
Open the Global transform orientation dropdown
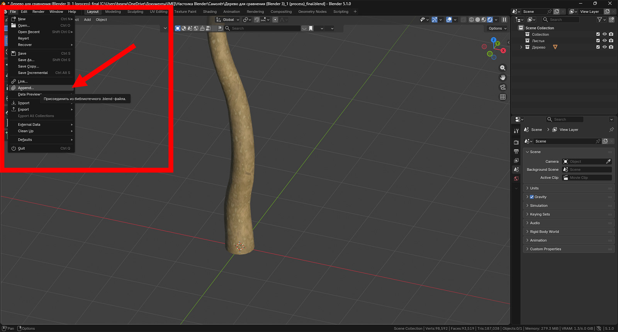228,20
